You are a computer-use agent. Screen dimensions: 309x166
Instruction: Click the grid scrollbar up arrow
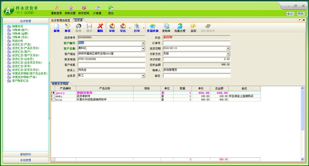point(302,88)
